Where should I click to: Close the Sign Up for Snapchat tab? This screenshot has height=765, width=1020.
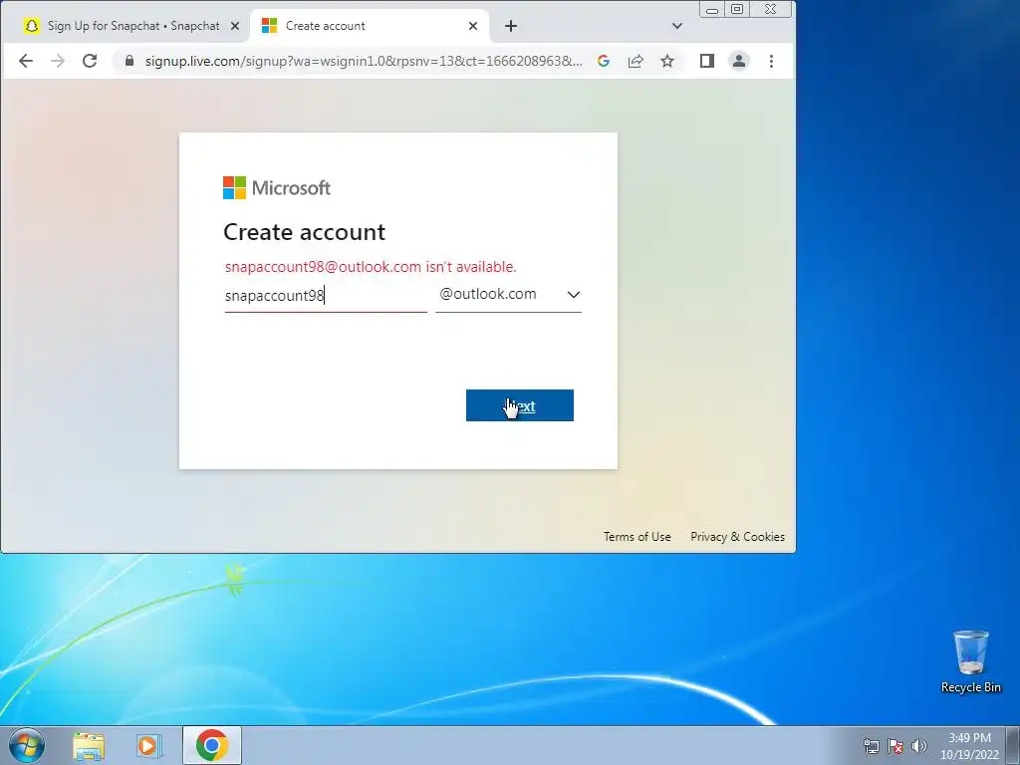pos(235,26)
